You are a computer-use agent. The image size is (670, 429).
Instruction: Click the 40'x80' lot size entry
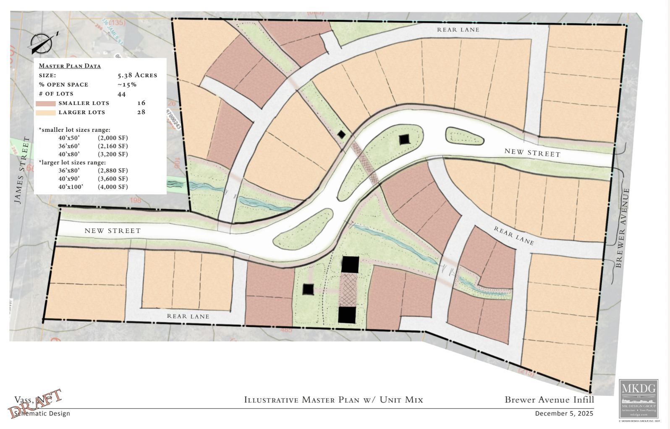(69, 154)
